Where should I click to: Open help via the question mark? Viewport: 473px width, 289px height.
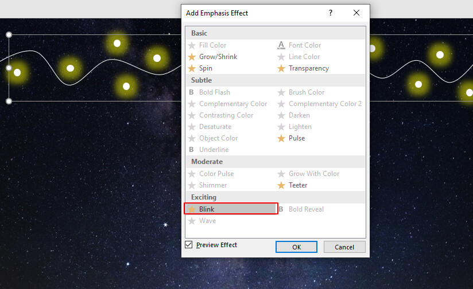(331, 13)
